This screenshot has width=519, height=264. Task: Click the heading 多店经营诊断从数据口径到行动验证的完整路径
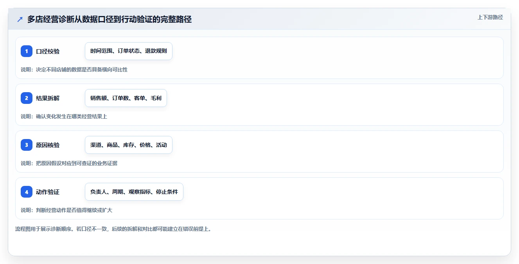tap(110, 19)
